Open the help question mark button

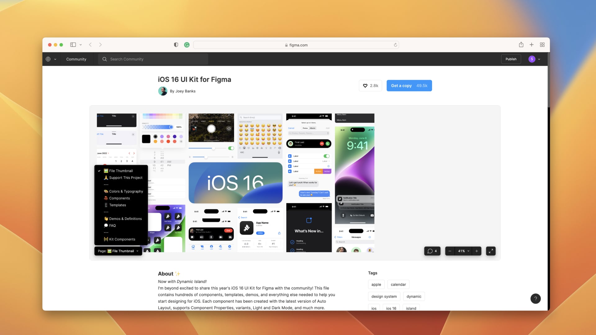(535, 298)
